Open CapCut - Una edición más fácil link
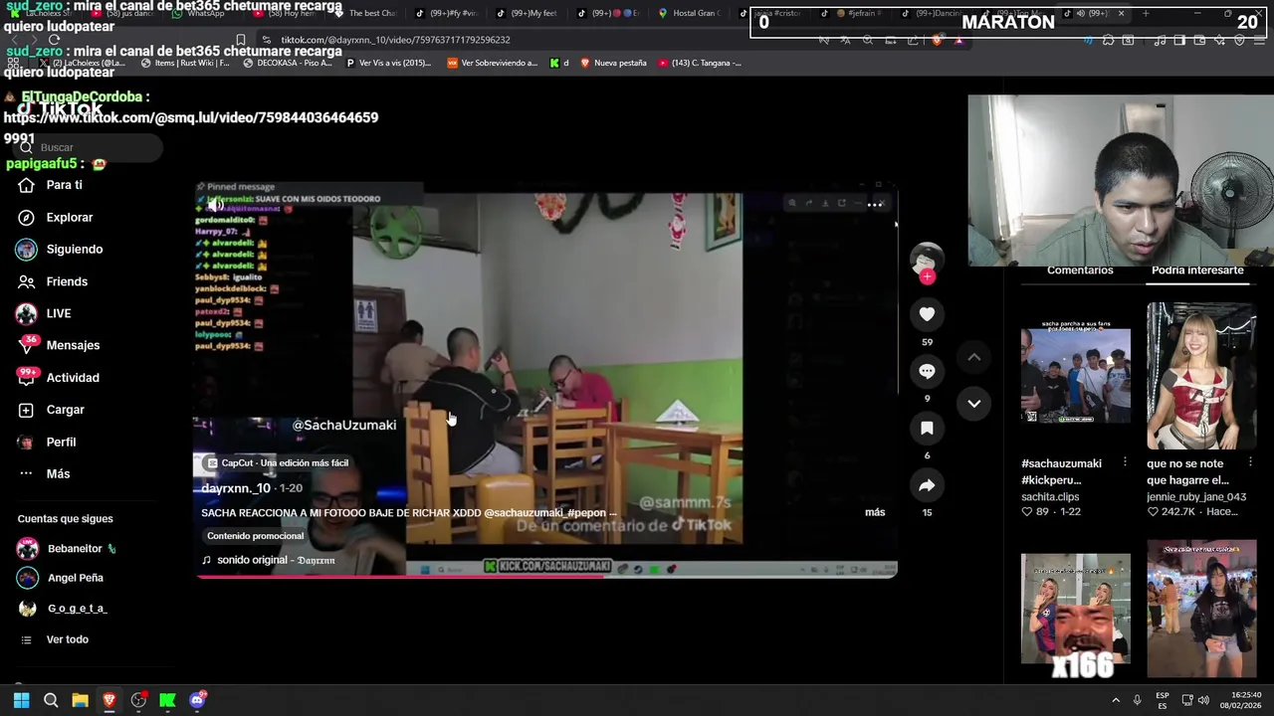Viewport: 1274px width, 716px height. pyautogui.click(x=277, y=462)
